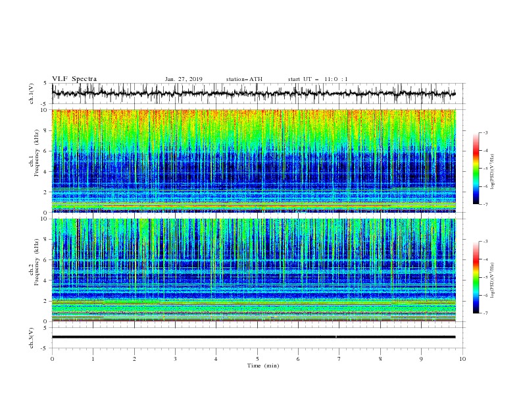Click the "4" kHz tick on ch.2 frequency axis
The width and height of the screenshot is (521, 403).
pyautogui.click(x=47, y=281)
